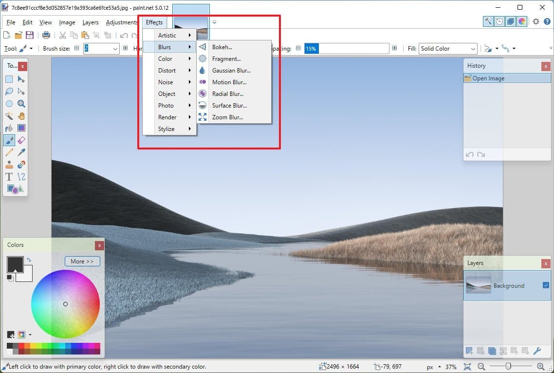554x373 pixels.
Task: Click the More >> button in Colors
Action: coord(82,261)
